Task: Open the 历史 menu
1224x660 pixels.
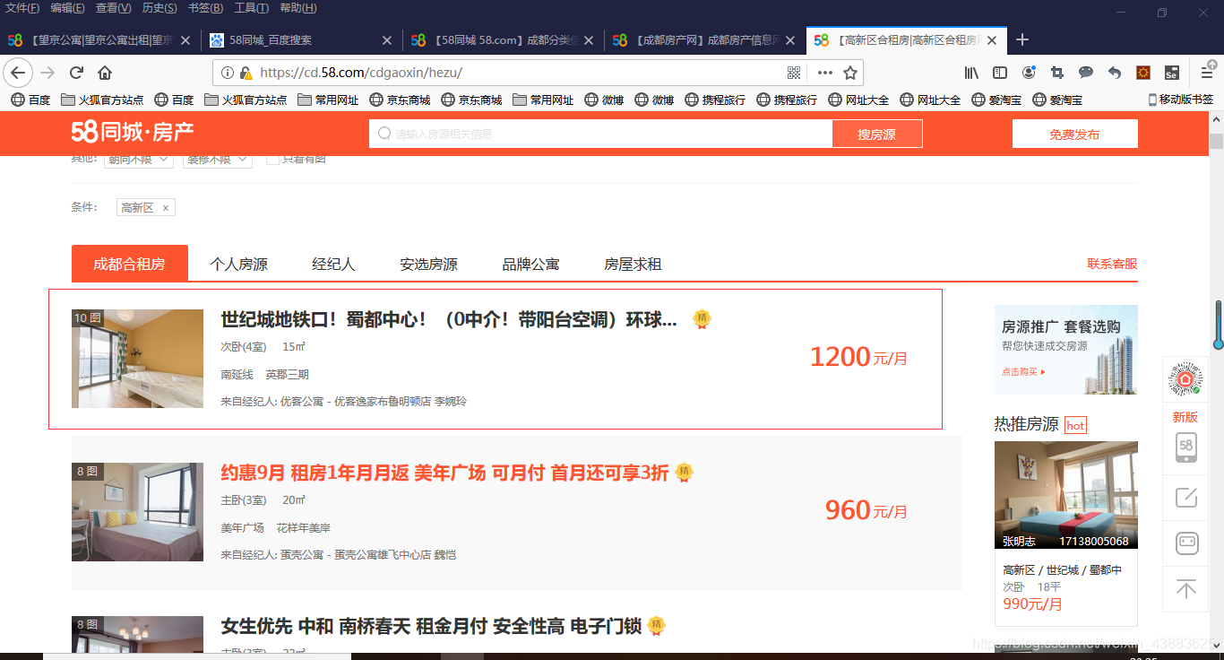Action: coord(159,8)
